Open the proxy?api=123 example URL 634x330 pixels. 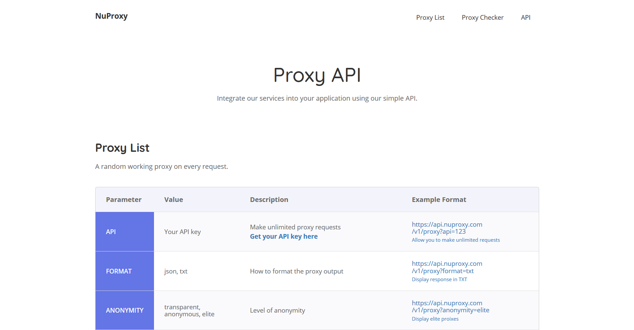point(447,228)
